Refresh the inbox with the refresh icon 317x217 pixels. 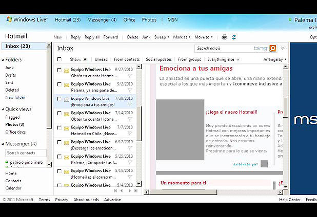(x=234, y=37)
